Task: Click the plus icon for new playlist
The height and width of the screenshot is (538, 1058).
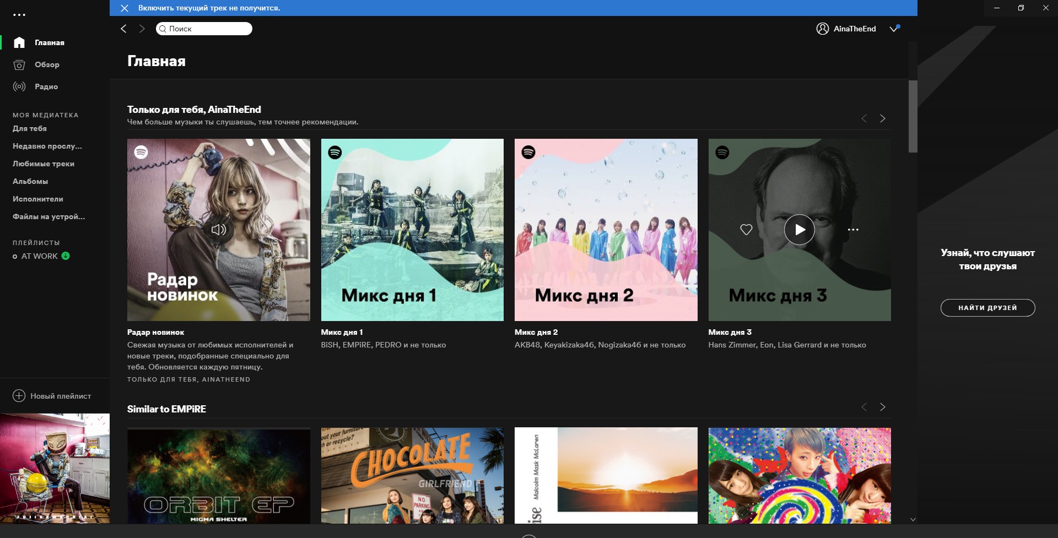Action: pyautogui.click(x=19, y=396)
